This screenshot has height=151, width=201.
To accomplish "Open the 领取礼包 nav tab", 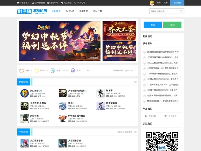I will (x=84, y=11).
